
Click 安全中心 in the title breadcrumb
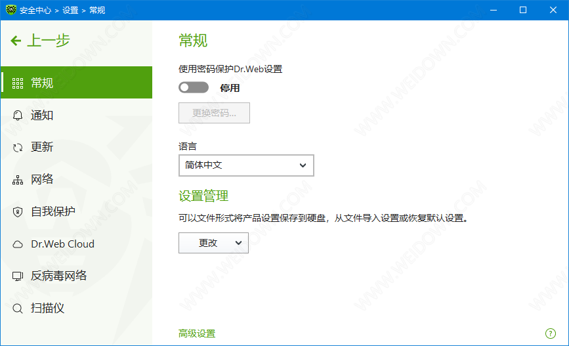[35, 10]
